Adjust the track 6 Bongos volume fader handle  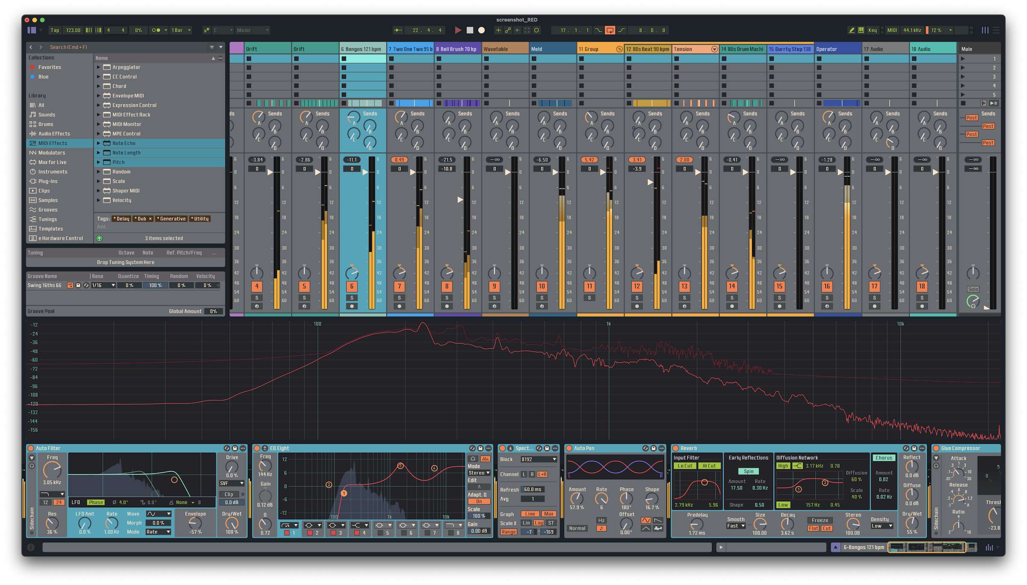click(365, 172)
